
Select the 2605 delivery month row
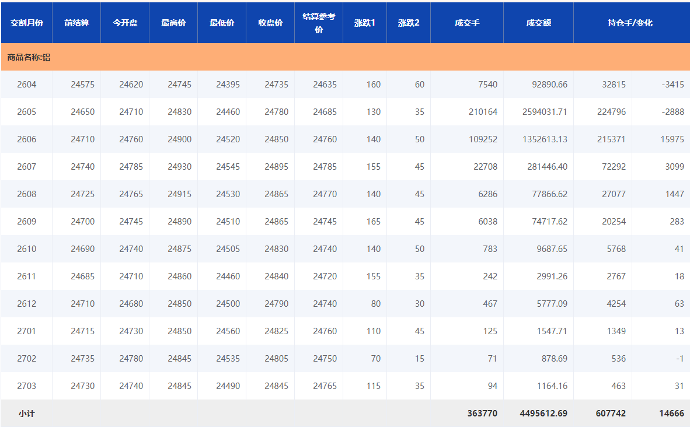coord(26,112)
